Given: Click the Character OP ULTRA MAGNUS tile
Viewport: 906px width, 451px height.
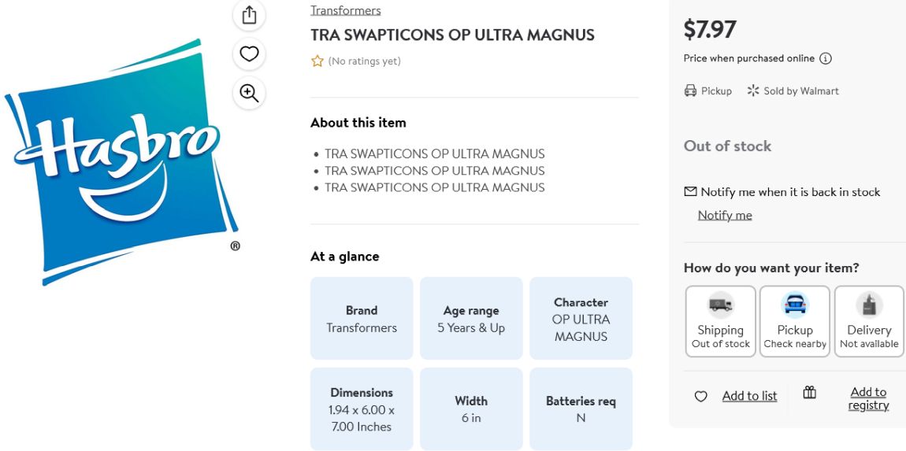Looking at the screenshot, I should click(581, 318).
